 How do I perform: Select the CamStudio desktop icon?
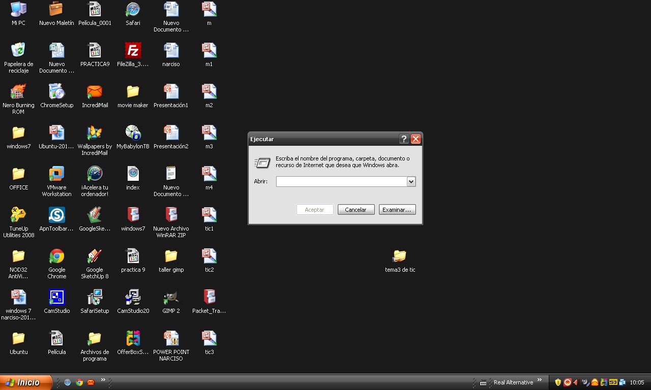pyautogui.click(x=56, y=301)
